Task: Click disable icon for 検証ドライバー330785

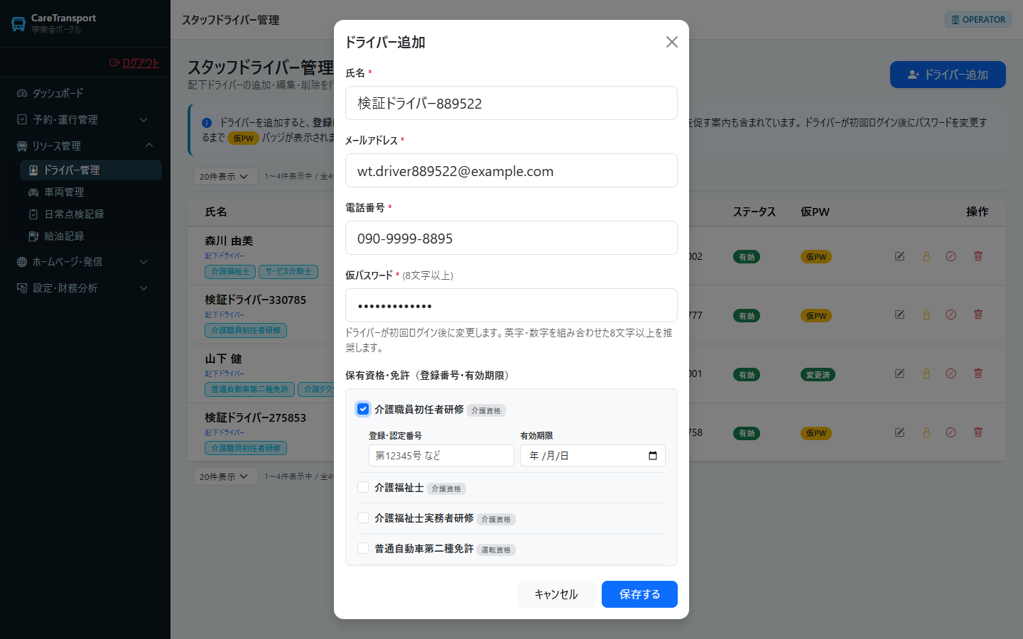Action: pos(951,315)
